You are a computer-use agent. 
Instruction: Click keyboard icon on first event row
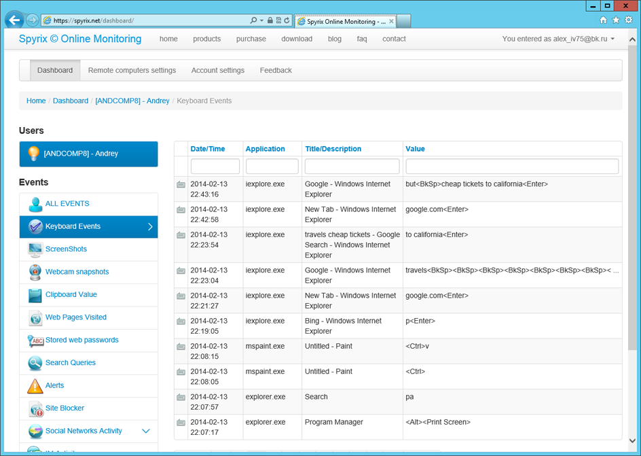[181, 184]
